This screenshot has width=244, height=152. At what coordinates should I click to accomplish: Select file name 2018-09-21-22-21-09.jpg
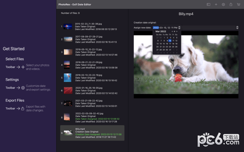pyautogui.click(x=89, y=62)
